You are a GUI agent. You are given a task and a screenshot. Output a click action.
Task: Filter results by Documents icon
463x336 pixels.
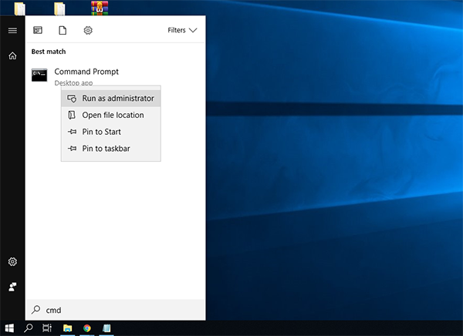[x=63, y=30]
